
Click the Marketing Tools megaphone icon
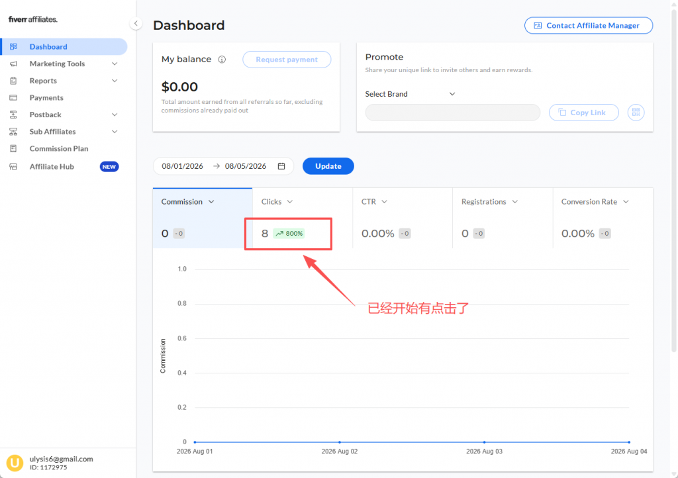(13, 64)
